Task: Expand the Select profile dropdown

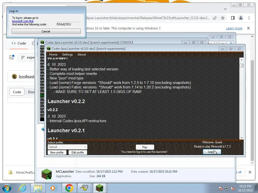Action: point(68,147)
